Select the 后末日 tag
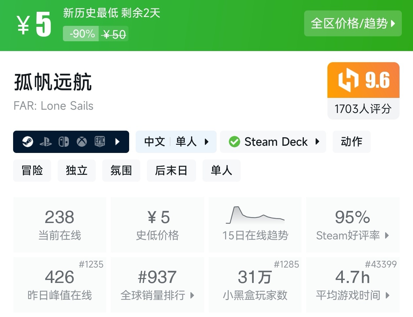This screenshot has height=317, width=413. (171, 171)
